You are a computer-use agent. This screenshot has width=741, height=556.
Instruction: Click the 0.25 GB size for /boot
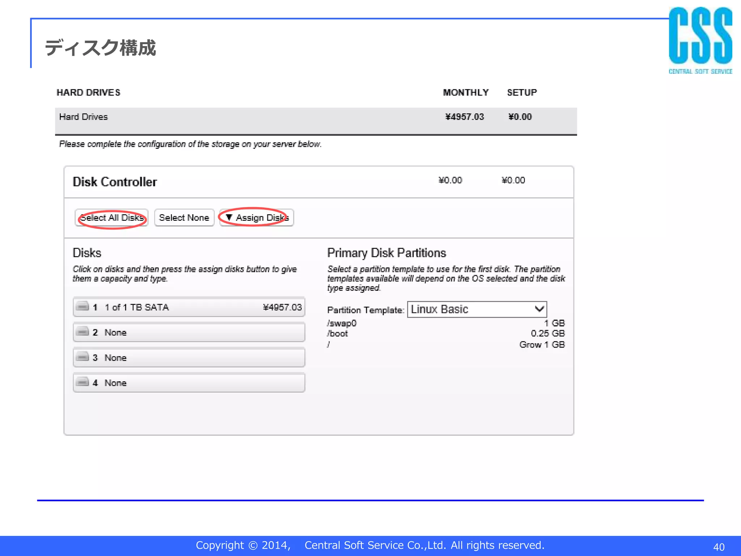coord(548,333)
